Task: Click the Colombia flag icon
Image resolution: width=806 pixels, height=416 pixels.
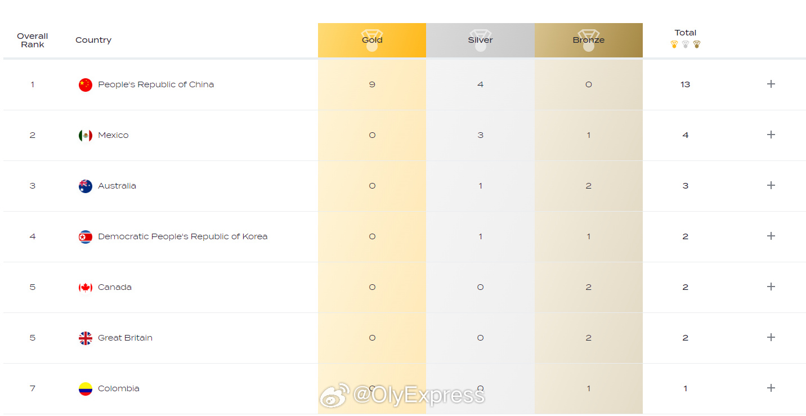Action: 85,389
